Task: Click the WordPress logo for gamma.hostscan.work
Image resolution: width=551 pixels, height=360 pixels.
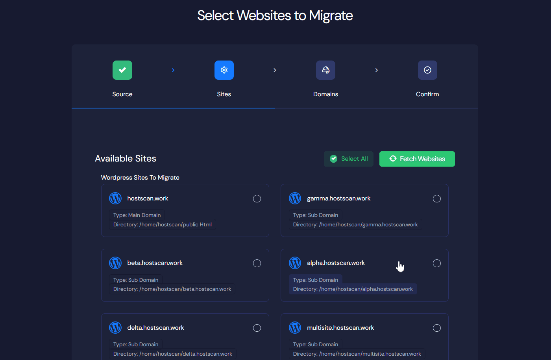Action: click(x=295, y=198)
